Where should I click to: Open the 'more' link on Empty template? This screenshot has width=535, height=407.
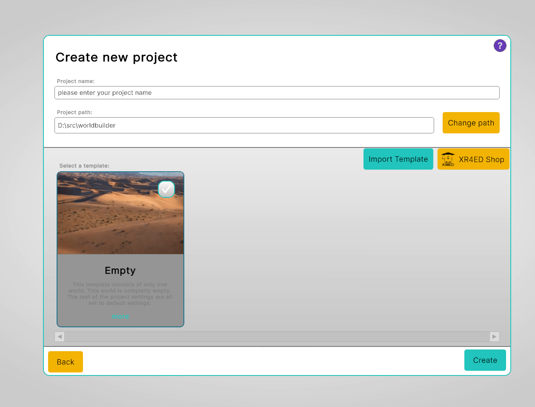coord(120,316)
